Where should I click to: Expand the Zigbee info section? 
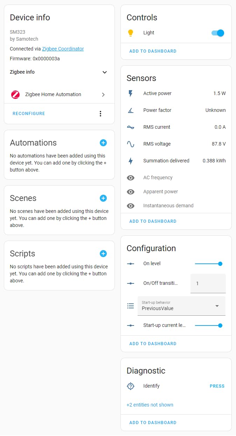tap(104, 72)
